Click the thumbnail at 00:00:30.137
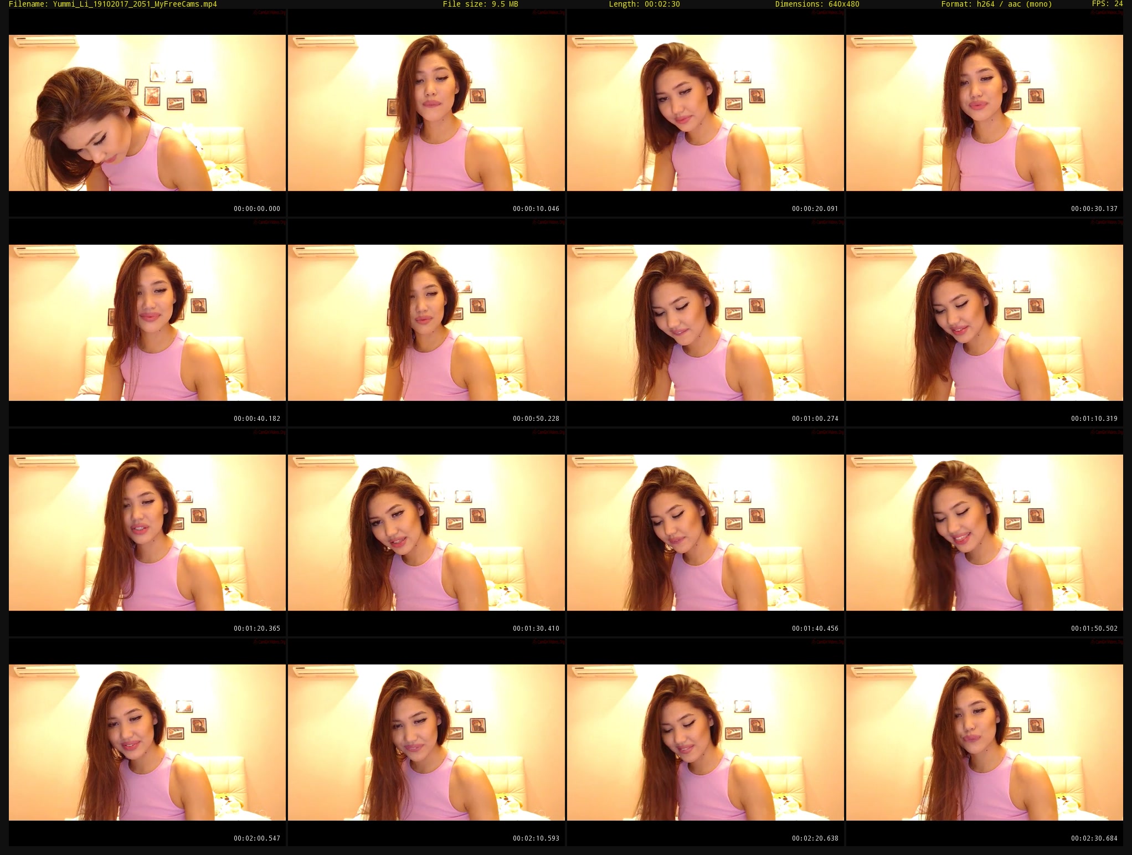 tap(985, 113)
